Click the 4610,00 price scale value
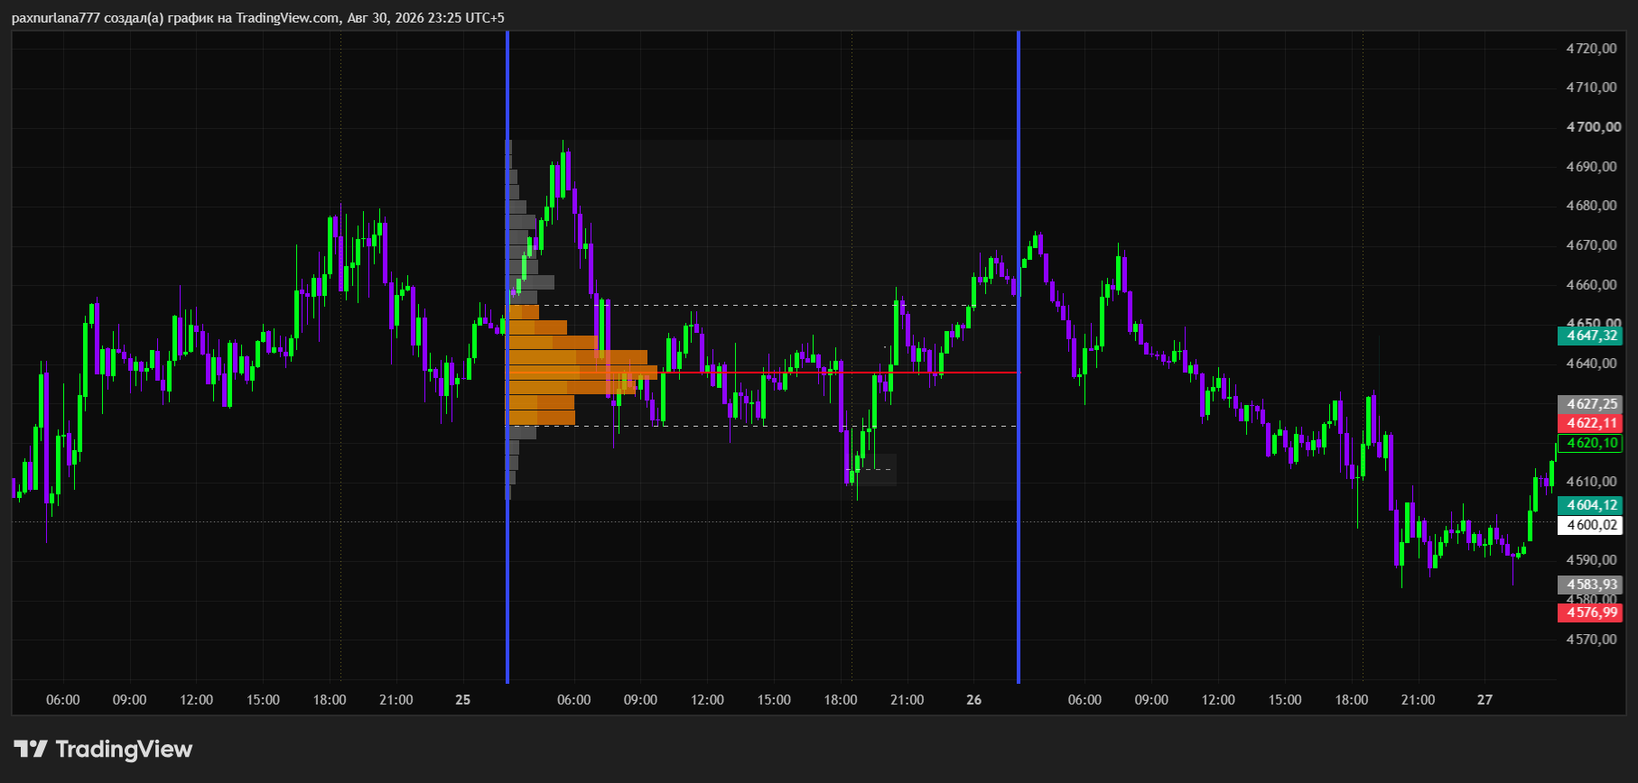The height and width of the screenshot is (783, 1638). 1591,482
